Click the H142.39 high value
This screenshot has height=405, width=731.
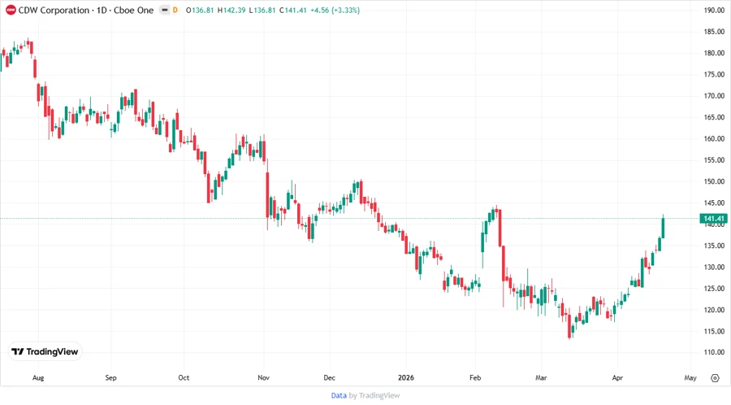pos(231,11)
